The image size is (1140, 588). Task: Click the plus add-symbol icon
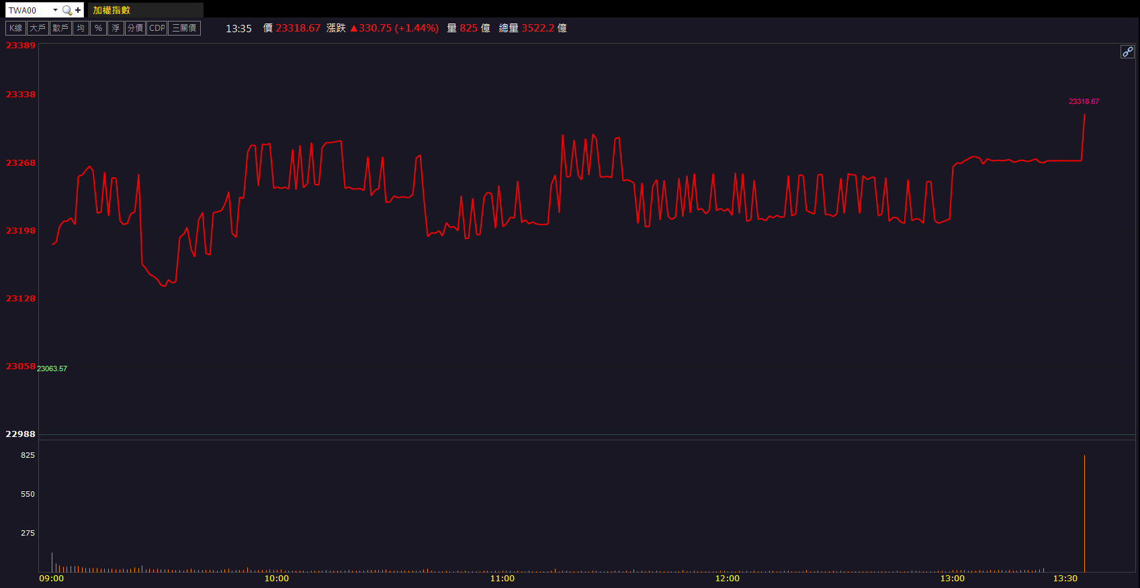click(78, 10)
